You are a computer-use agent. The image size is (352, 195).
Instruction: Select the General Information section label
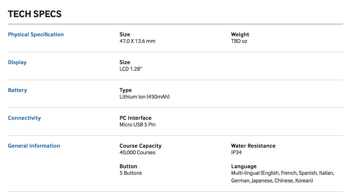tap(34, 146)
